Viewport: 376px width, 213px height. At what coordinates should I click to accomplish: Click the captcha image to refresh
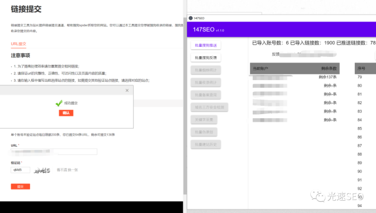click(x=42, y=170)
